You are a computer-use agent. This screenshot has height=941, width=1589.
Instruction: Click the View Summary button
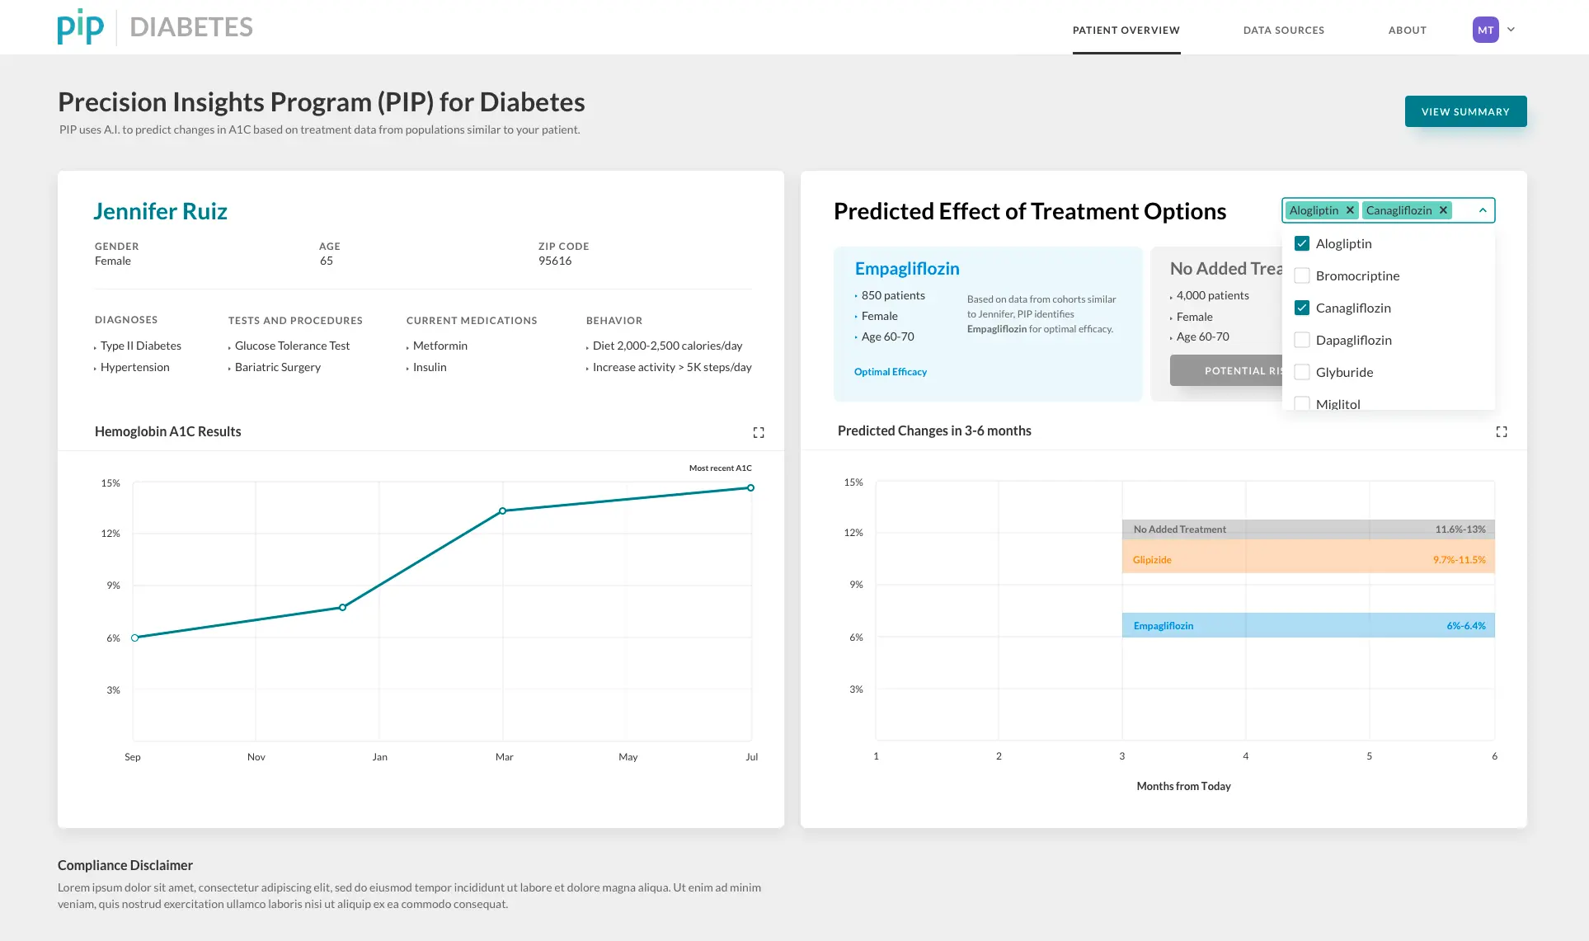tap(1465, 111)
